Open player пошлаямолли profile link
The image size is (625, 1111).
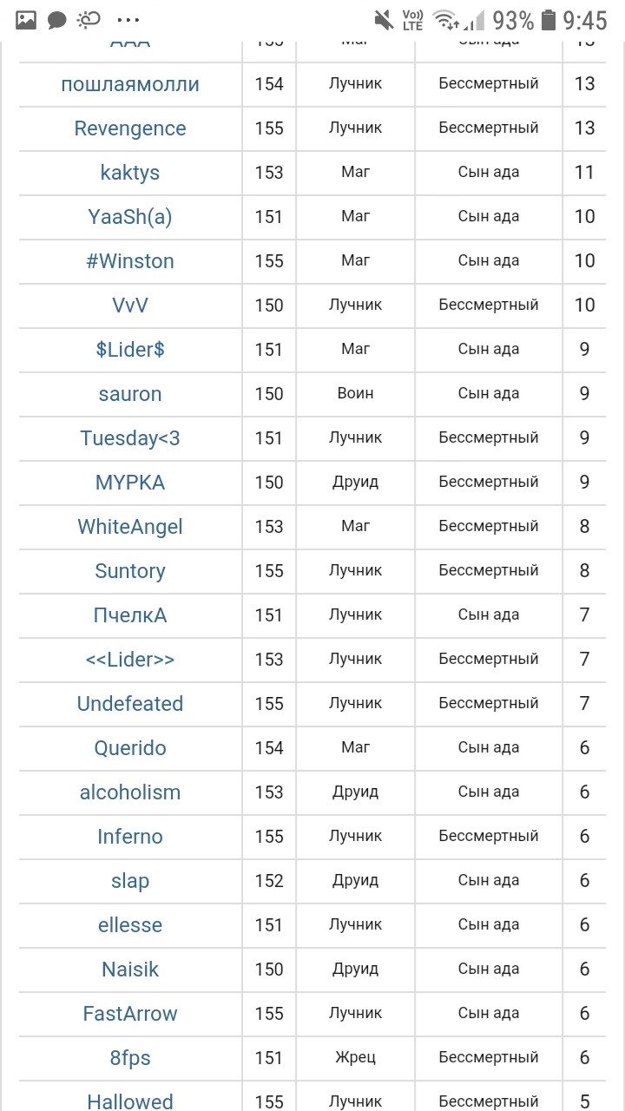tap(130, 84)
